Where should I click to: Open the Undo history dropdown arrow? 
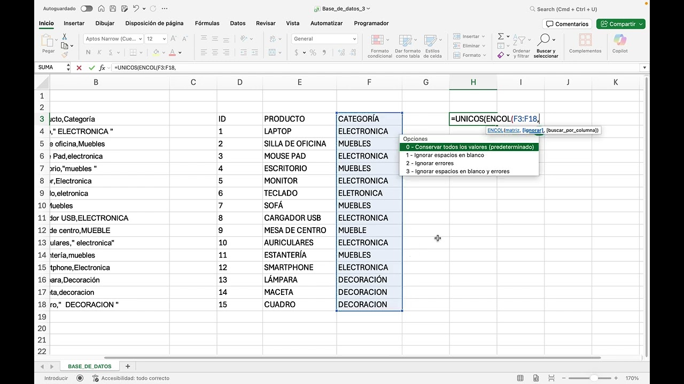click(144, 9)
